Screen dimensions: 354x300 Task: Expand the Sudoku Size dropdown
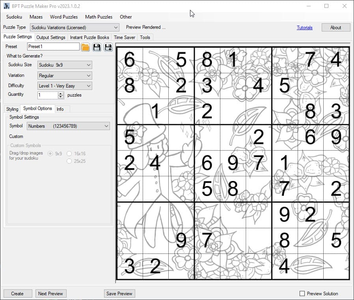click(65, 65)
